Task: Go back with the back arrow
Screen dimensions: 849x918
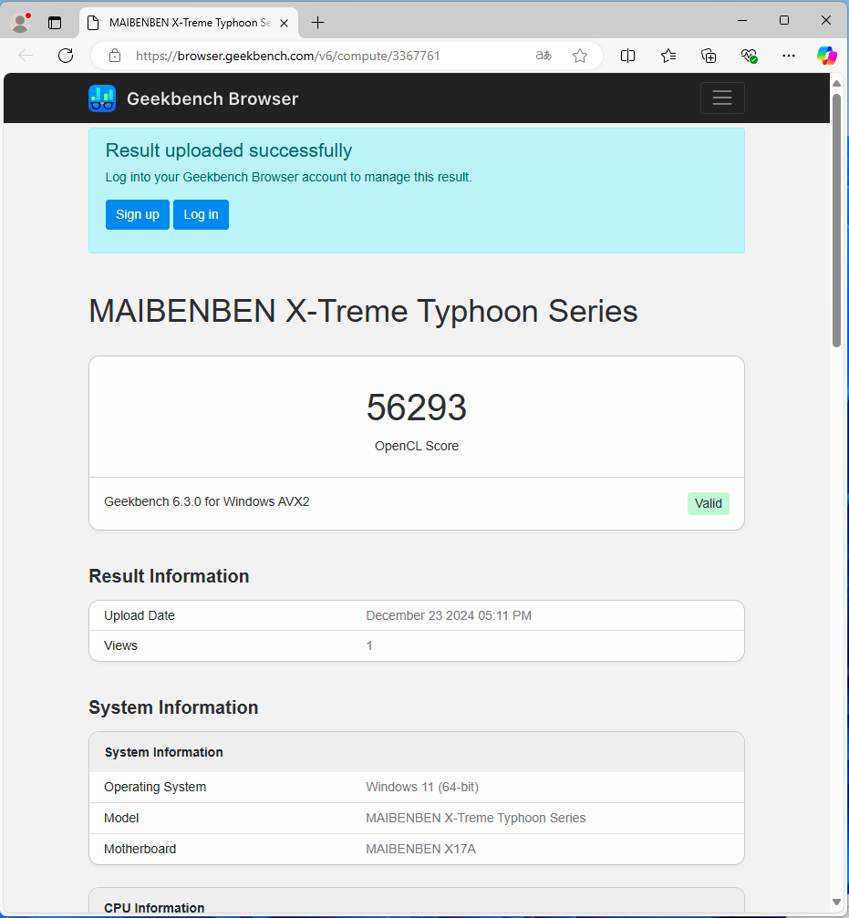Action: click(26, 56)
